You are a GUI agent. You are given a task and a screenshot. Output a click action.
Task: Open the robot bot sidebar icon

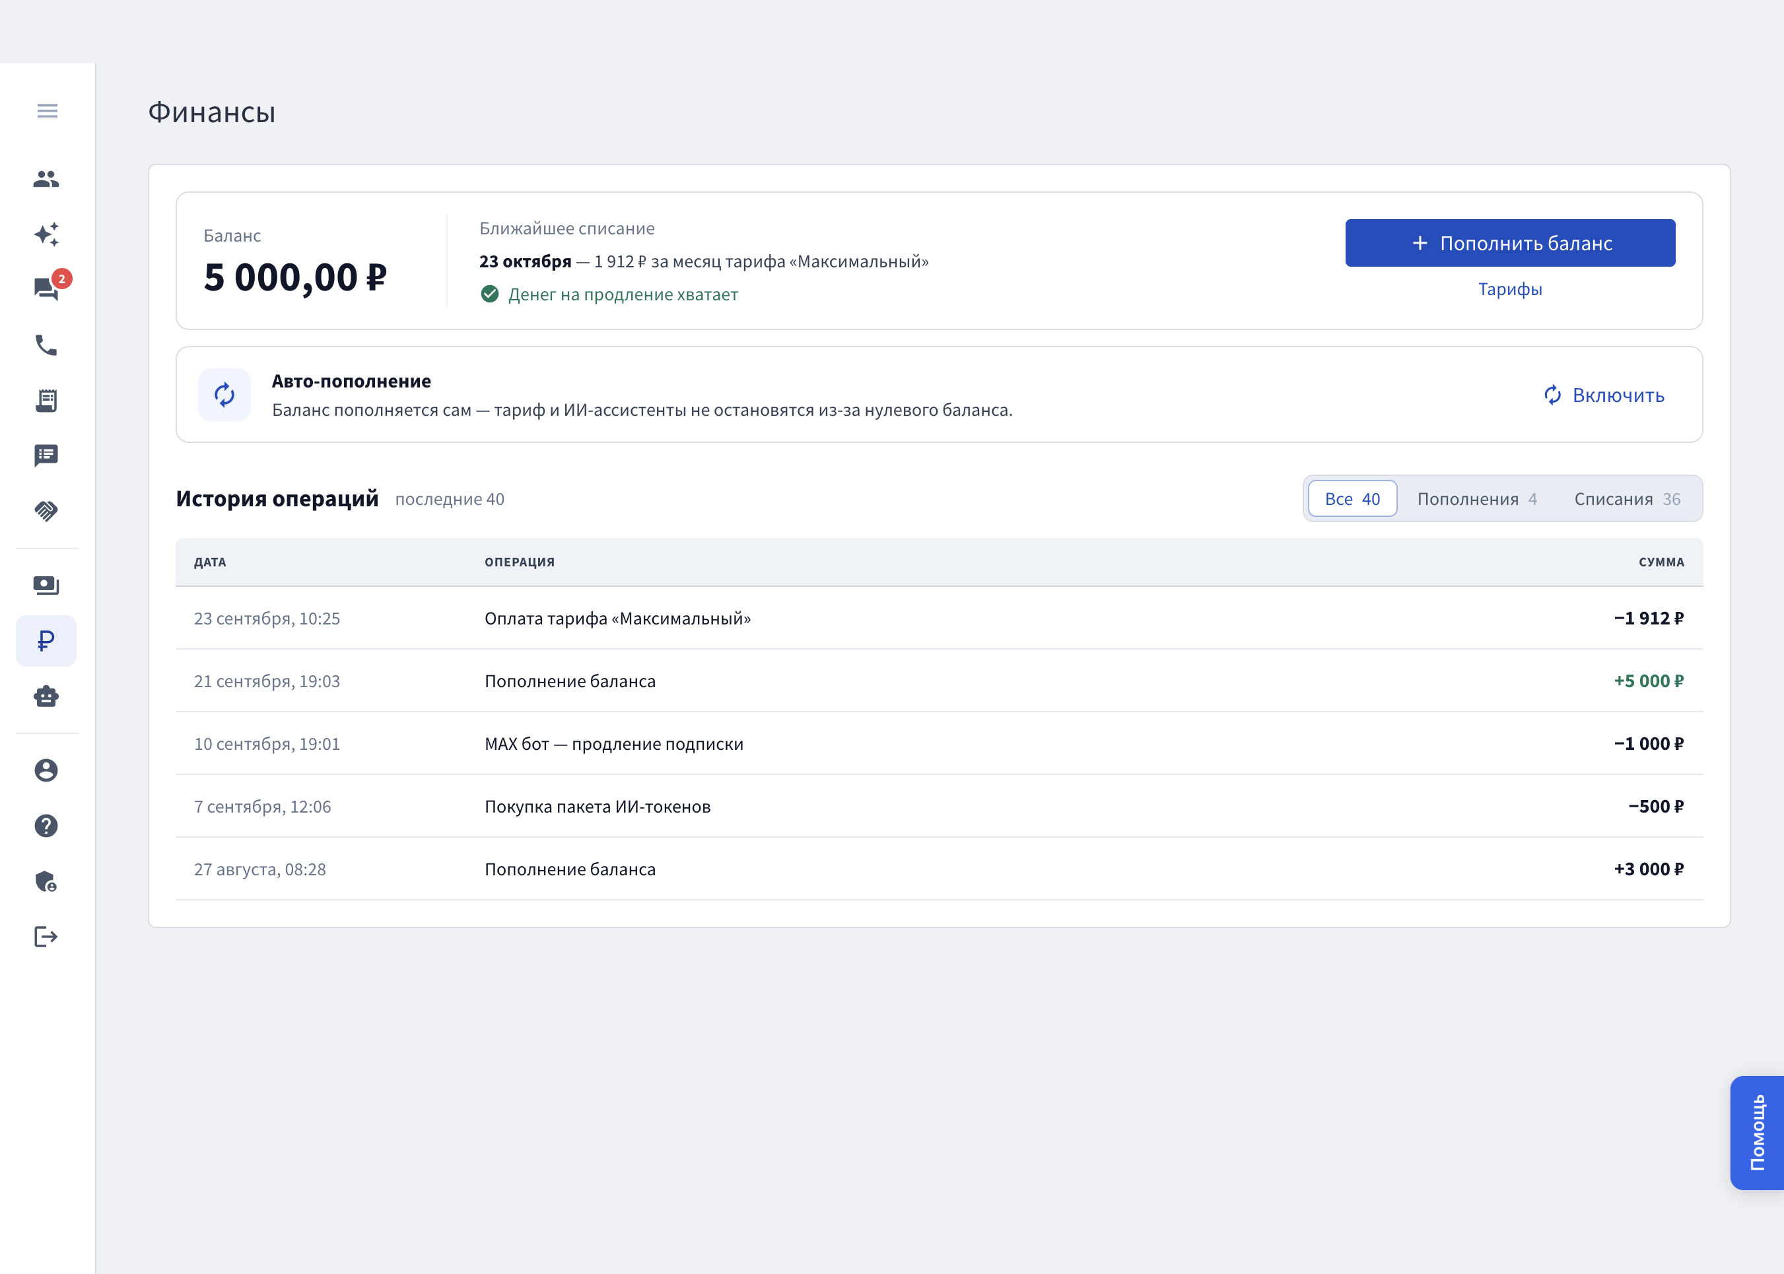(46, 696)
